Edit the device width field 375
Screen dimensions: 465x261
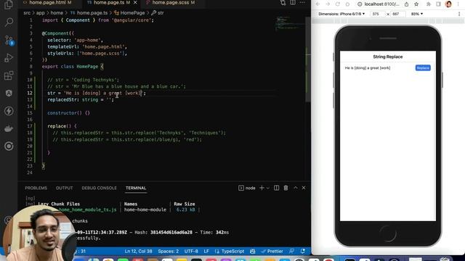pos(377,14)
